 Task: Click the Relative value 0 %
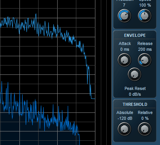click(x=145, y=118)
